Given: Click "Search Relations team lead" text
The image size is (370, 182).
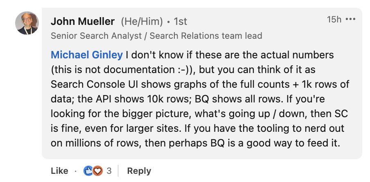Looking at the screenshot, I should click(x=206, y=36).
